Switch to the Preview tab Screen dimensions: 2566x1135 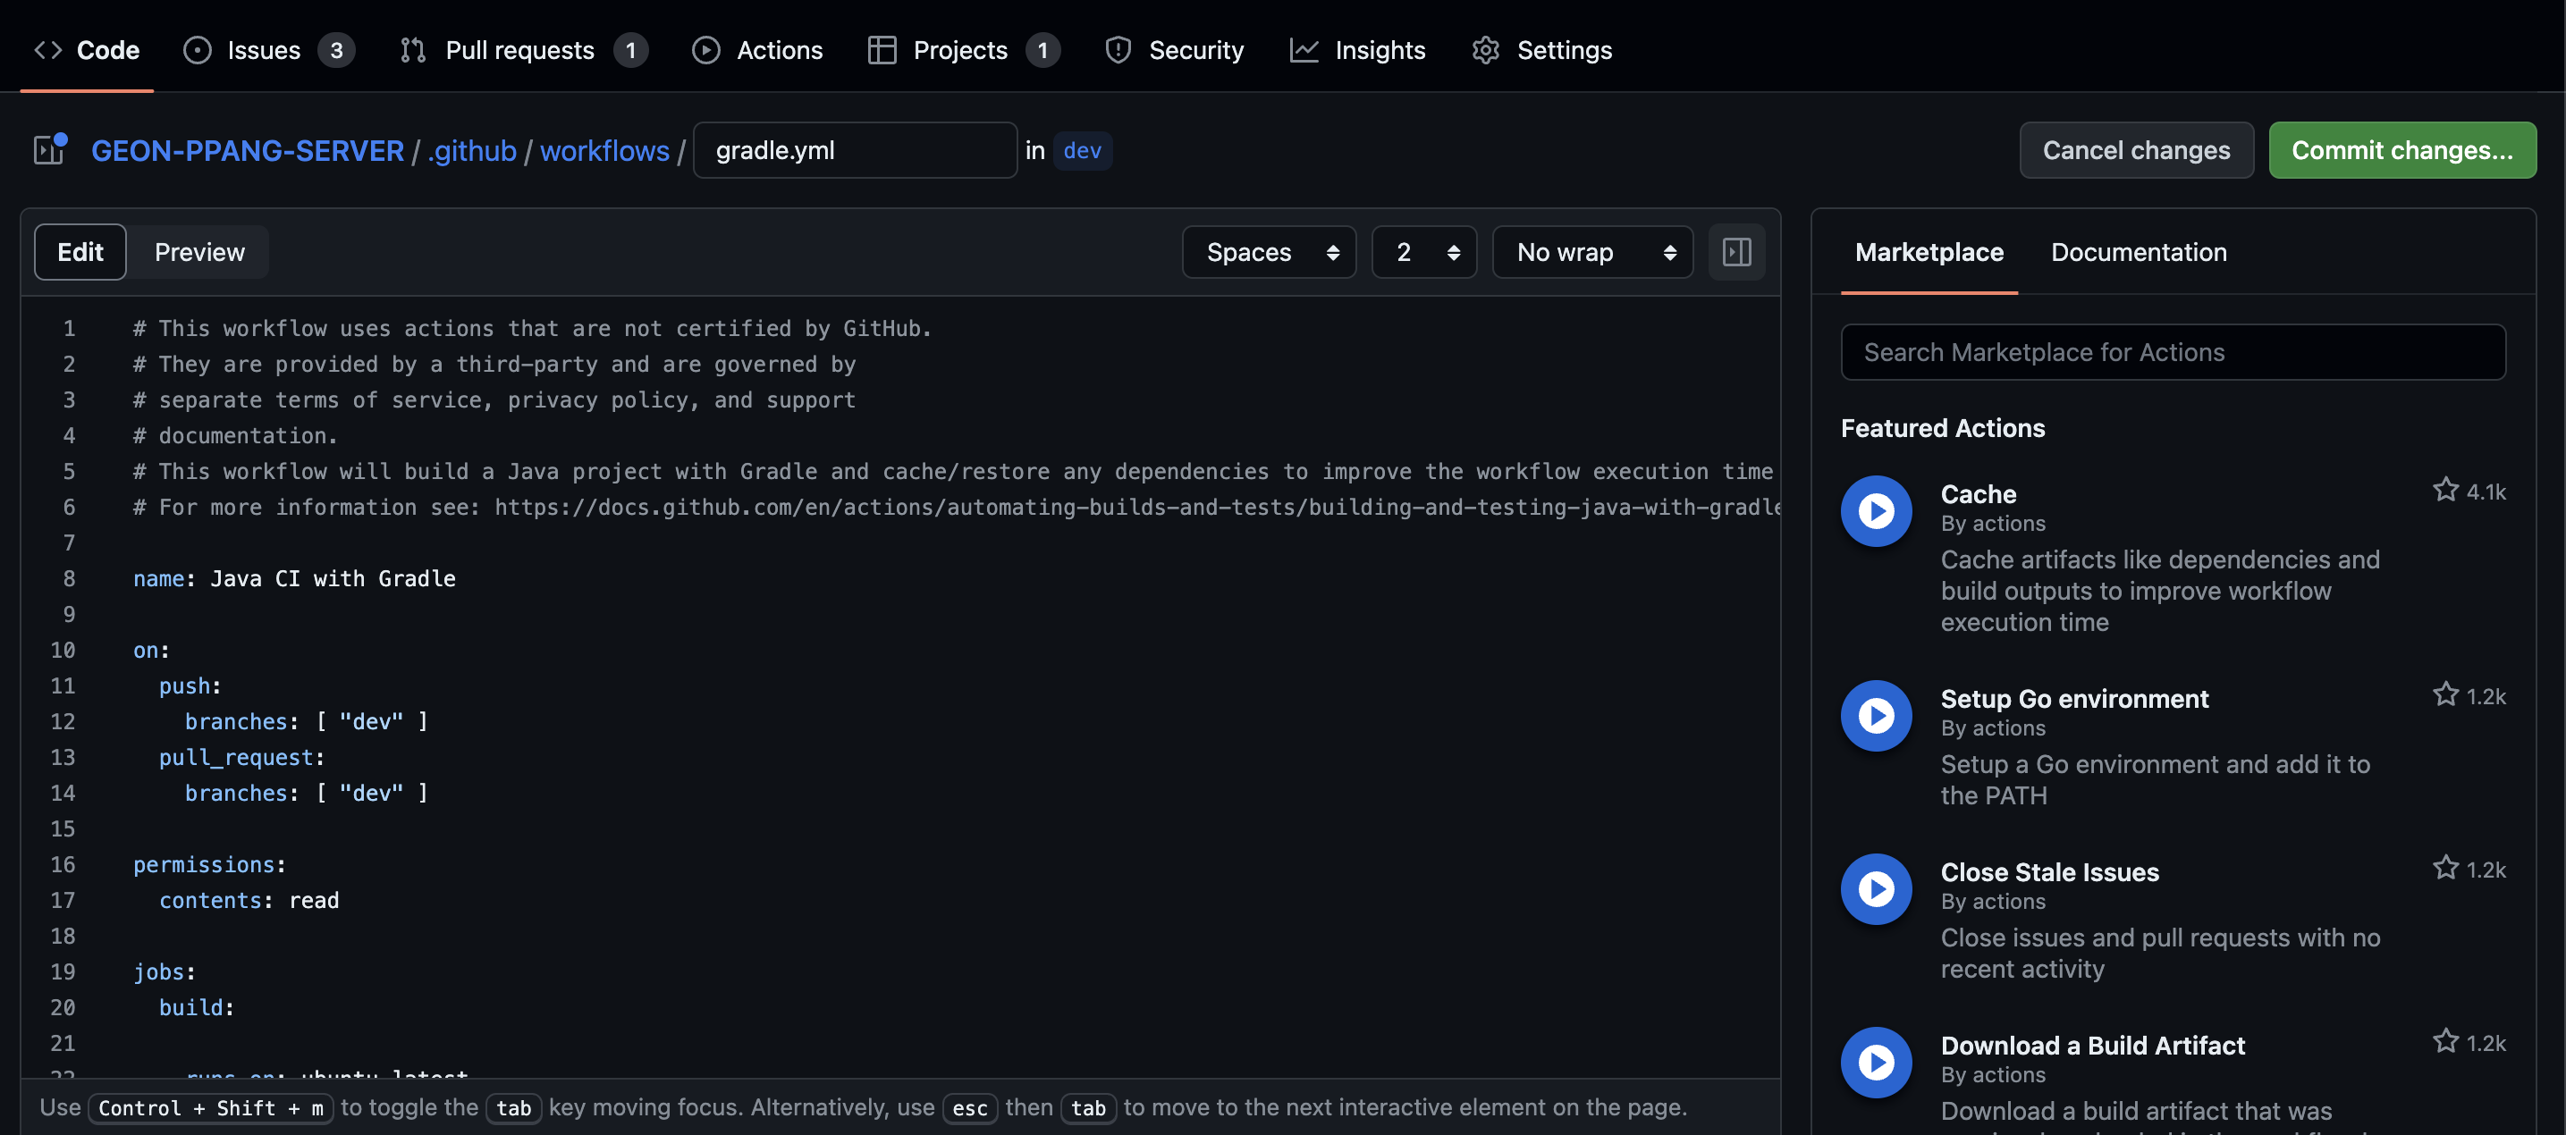pyautogui.click(x=198, y=252)
